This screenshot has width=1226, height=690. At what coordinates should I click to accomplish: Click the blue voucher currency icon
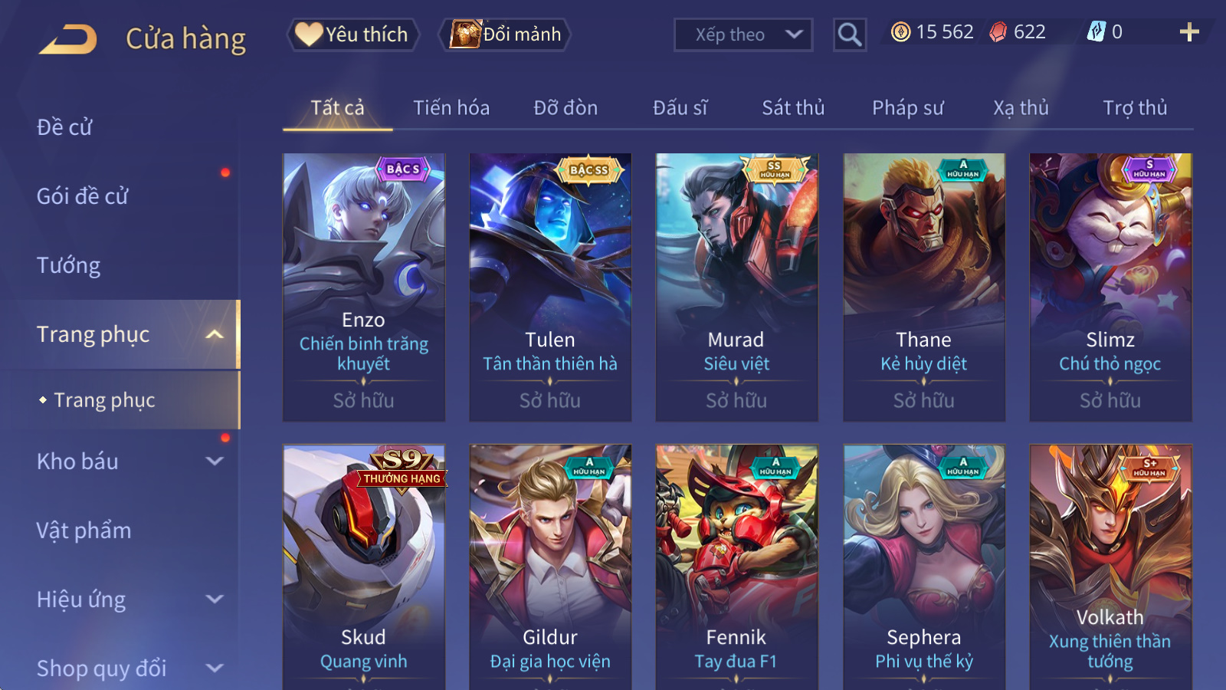tap(1097, 31)
